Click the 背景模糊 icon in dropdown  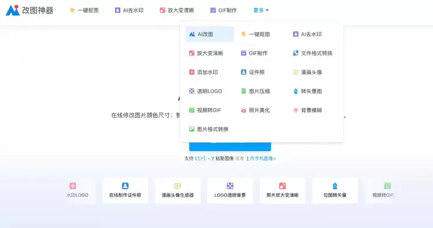point(296,110)
